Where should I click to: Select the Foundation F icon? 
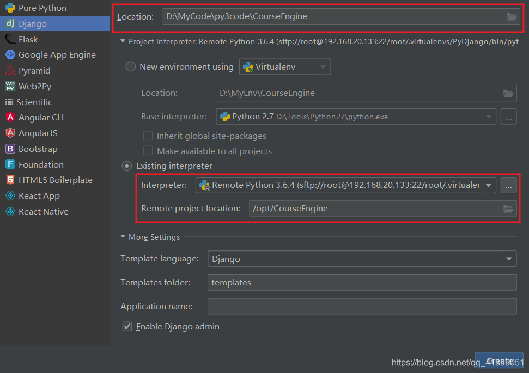(x=10, y=164)
